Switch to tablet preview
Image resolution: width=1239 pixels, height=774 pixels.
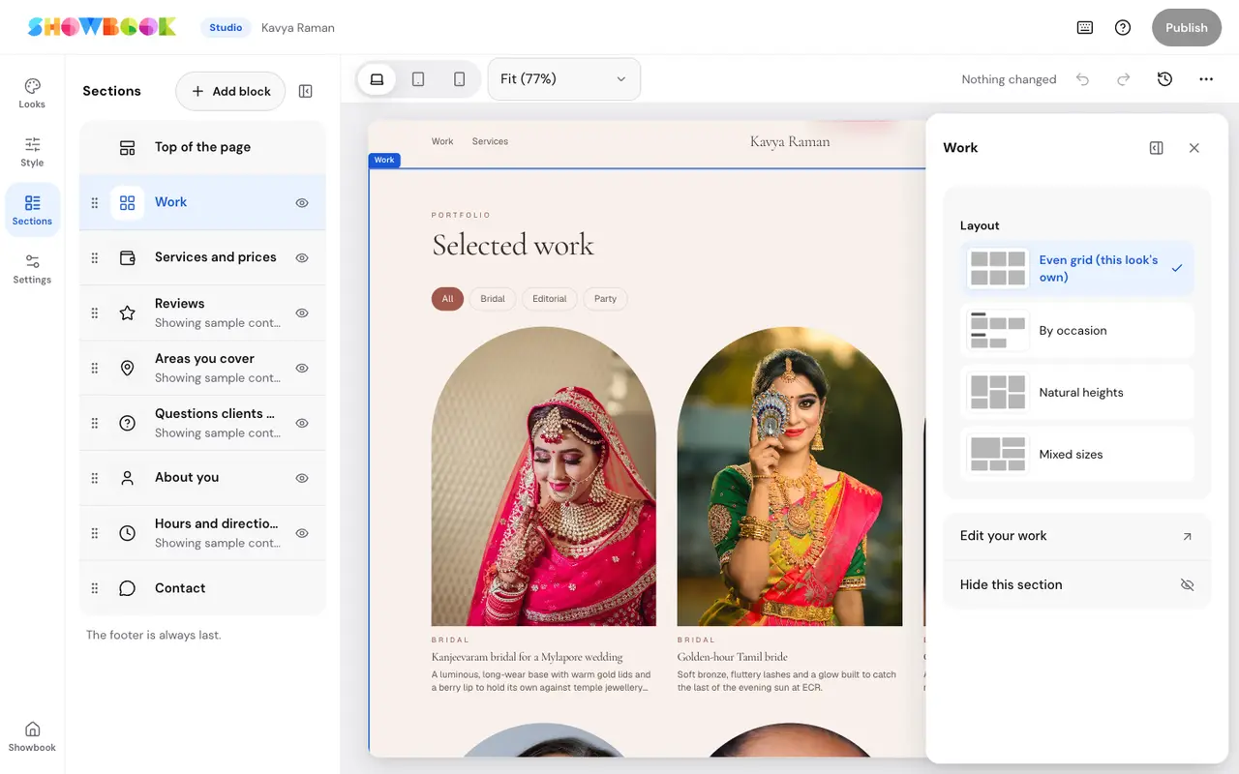click(x=418, y=79)
